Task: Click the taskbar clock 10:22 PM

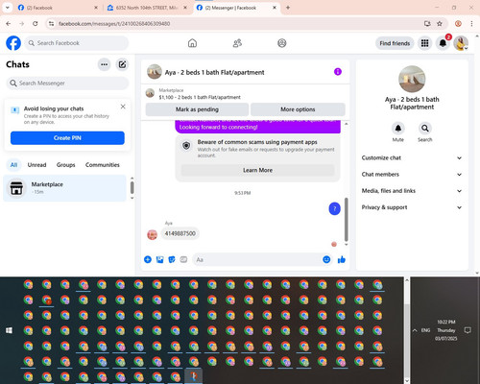Action: click(x=446, y=322)
